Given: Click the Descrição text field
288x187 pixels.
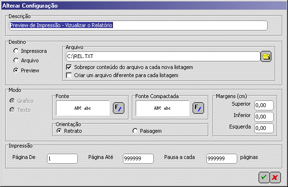Looking at the screenshot, I should pos(138,25).
